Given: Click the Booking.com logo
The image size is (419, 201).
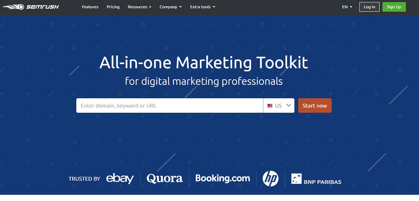Looking at the screenshot, I should point(222,178).
